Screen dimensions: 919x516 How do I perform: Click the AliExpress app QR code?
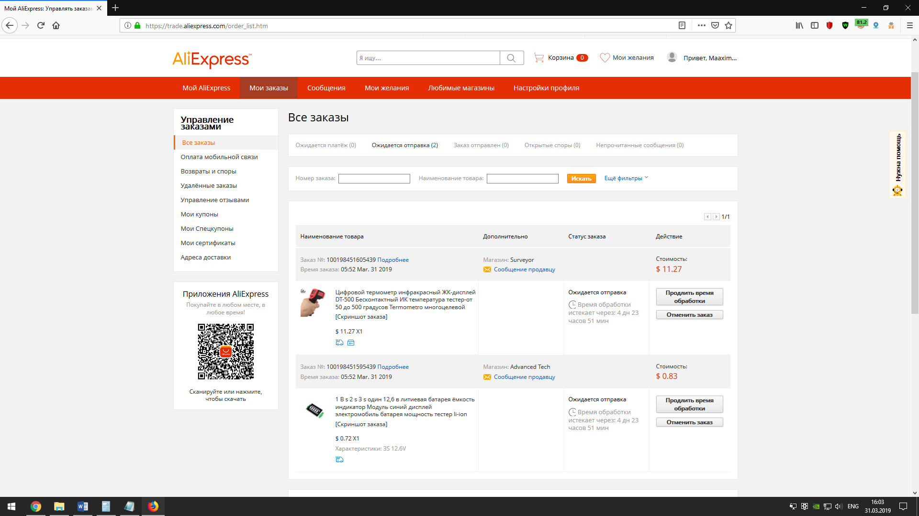[226, 352]
